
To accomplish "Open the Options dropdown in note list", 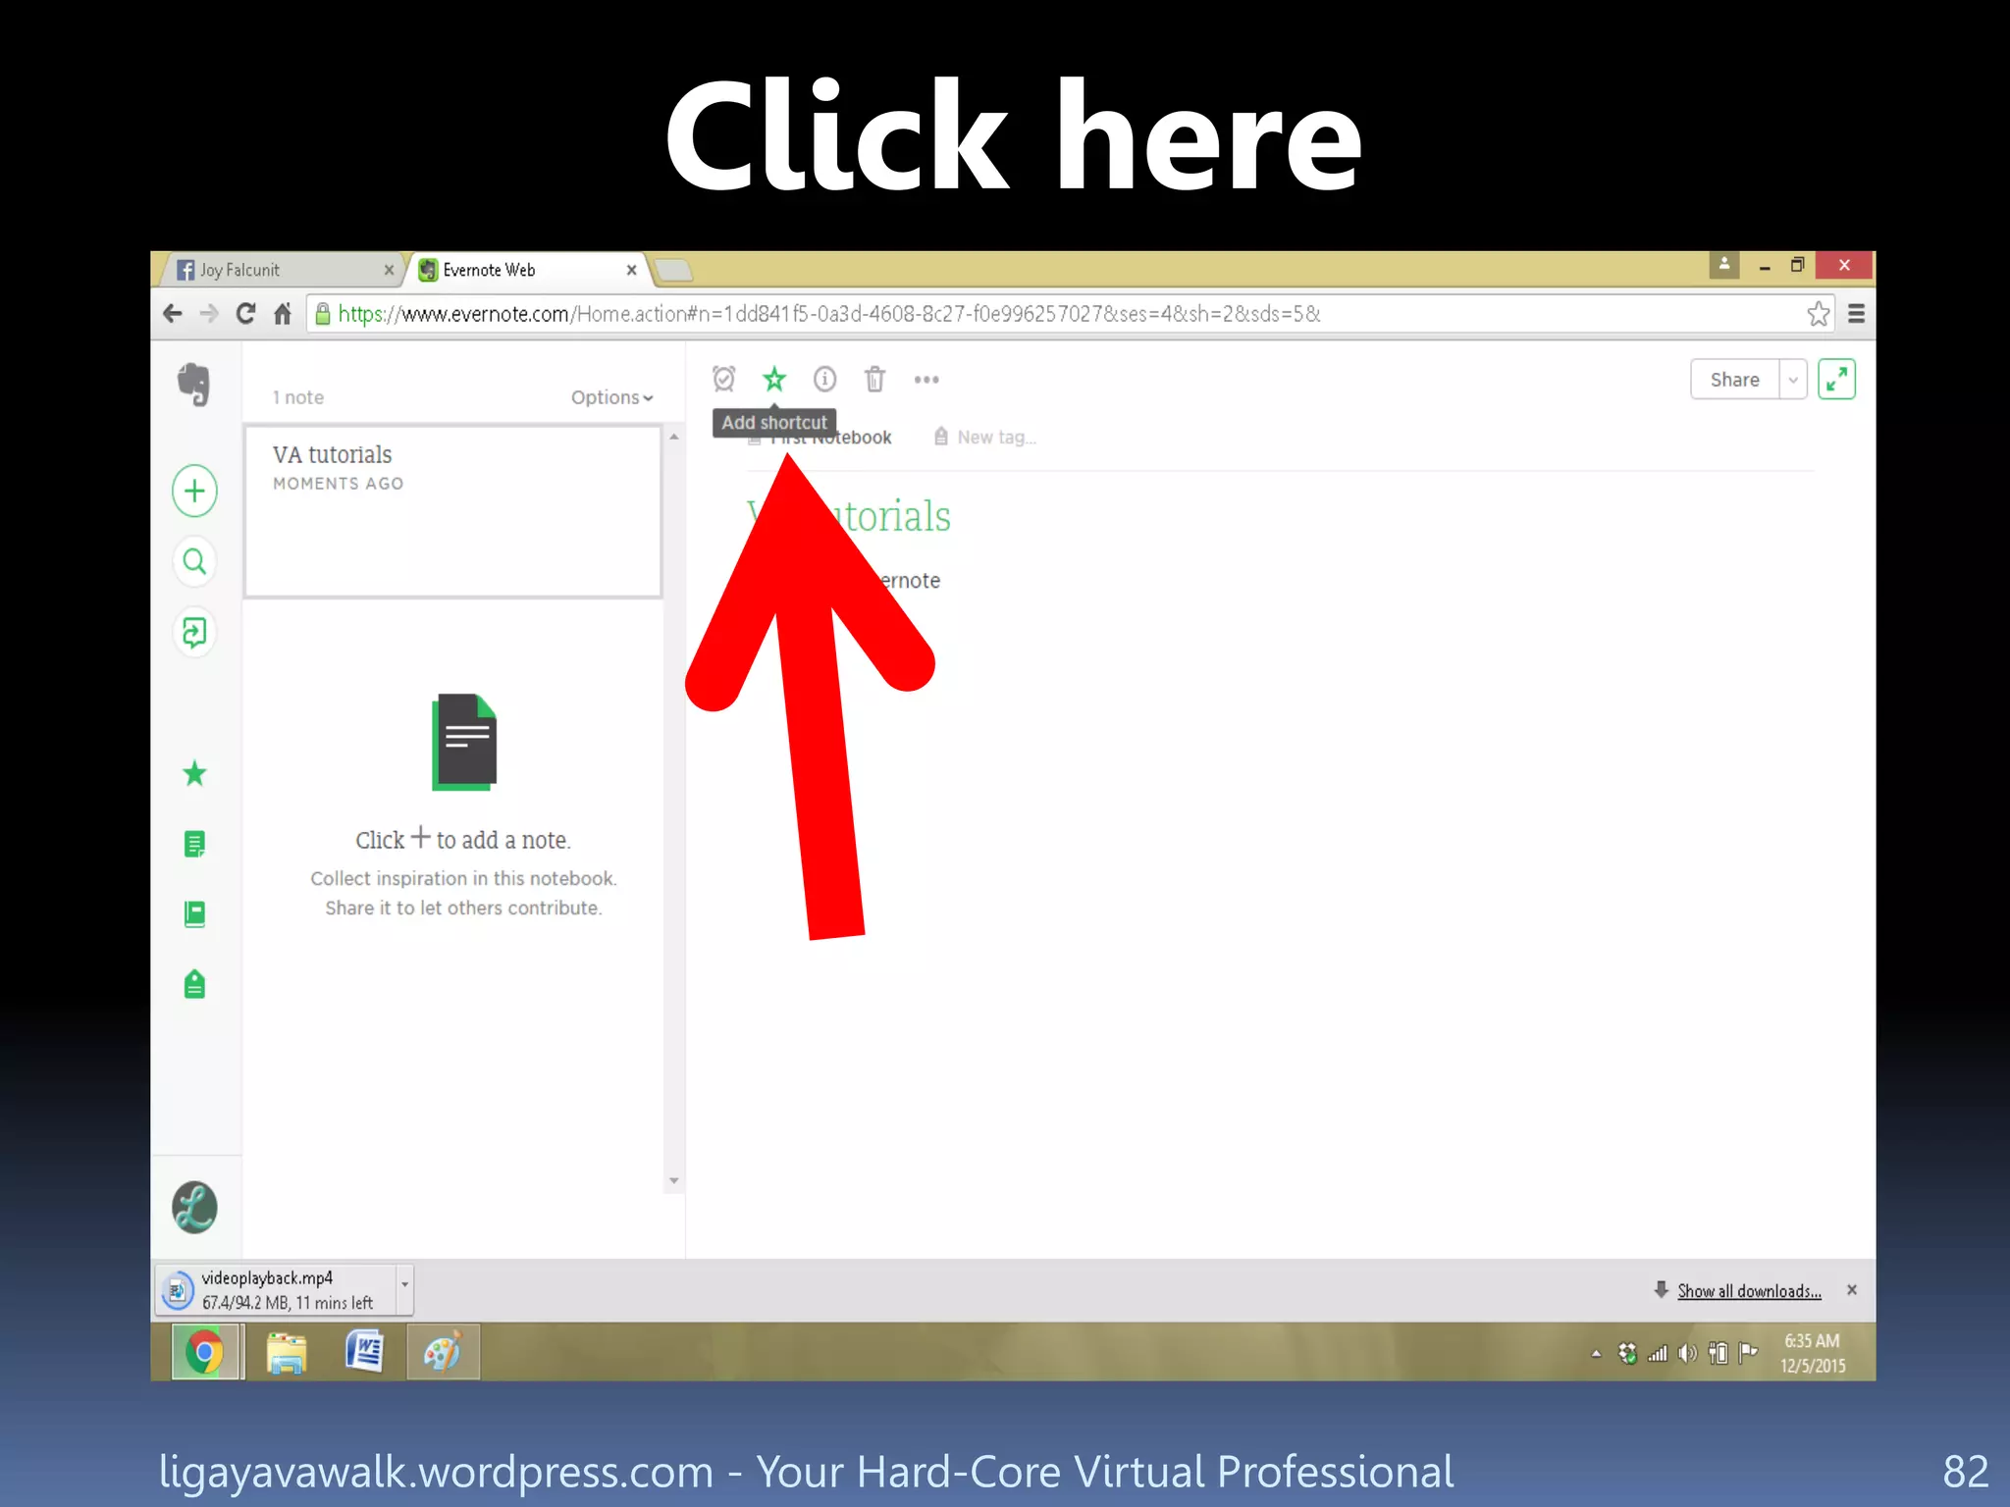I will point(610,397).
